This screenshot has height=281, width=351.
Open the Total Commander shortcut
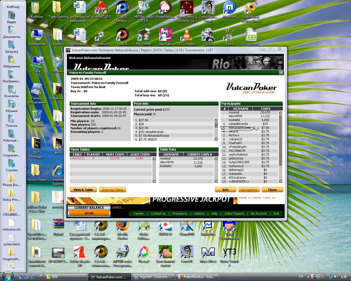click(x=229, y=227)
